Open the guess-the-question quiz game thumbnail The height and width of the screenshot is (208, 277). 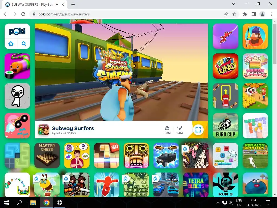(x=77, y=155)
